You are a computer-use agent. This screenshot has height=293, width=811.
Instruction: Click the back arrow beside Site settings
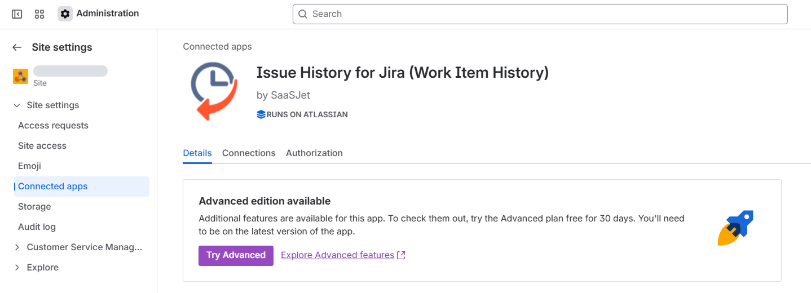pos(17,47)
